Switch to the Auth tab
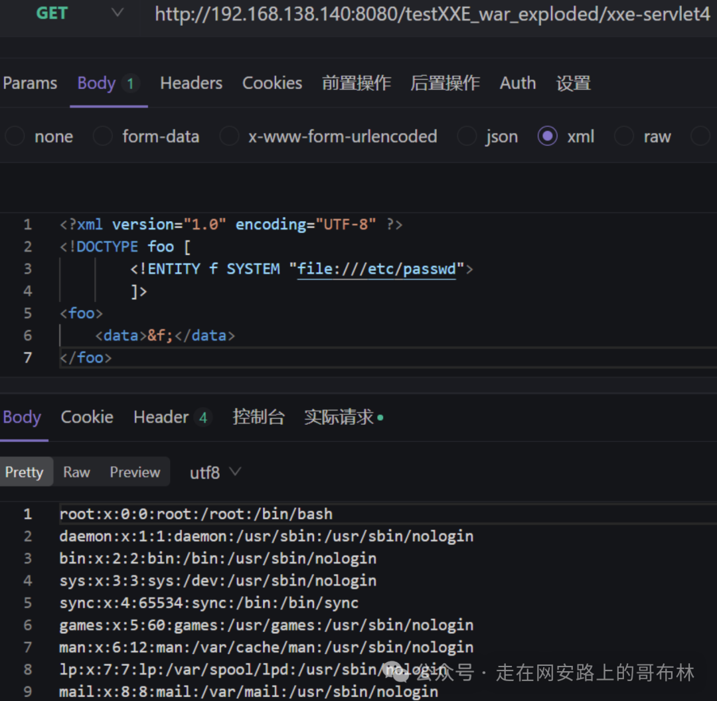717x701 pixels. click(x=518, y=83)
